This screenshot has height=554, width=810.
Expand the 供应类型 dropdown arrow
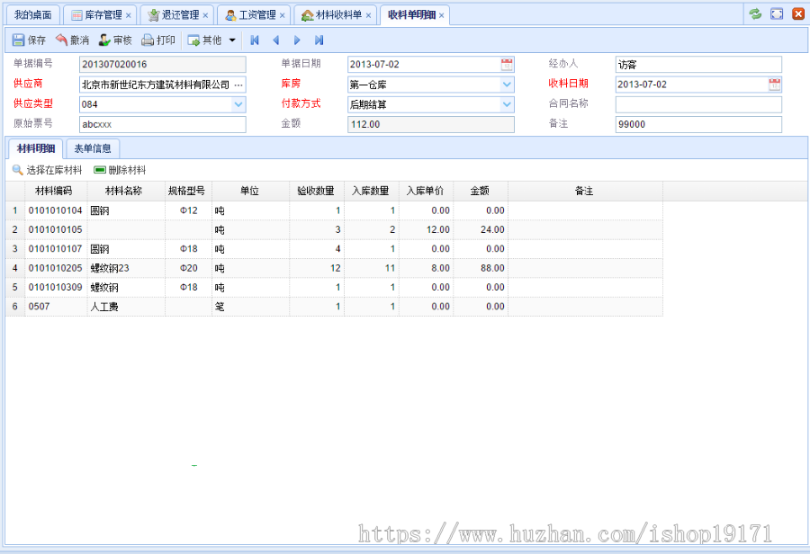coord(238,105)
